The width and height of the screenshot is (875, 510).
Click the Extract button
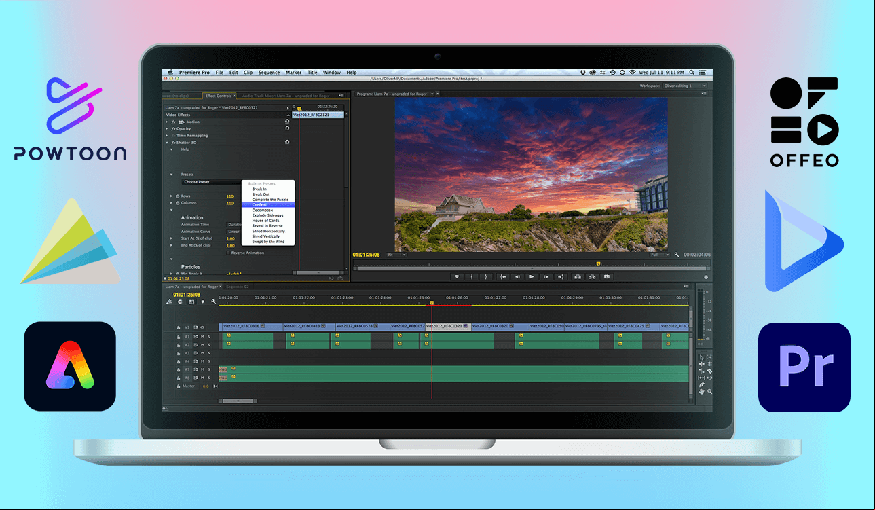(x=592, y=276)
